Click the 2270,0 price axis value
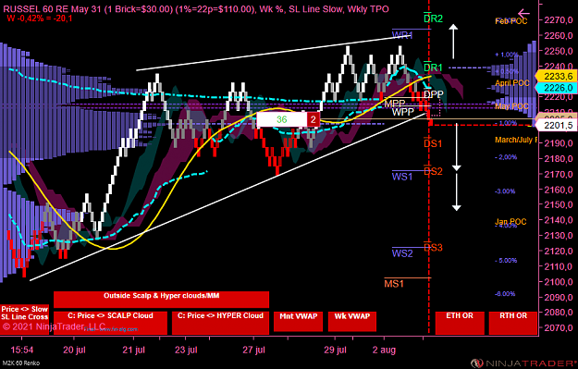This screenshot has width=578, height=369. coord(560,20)
